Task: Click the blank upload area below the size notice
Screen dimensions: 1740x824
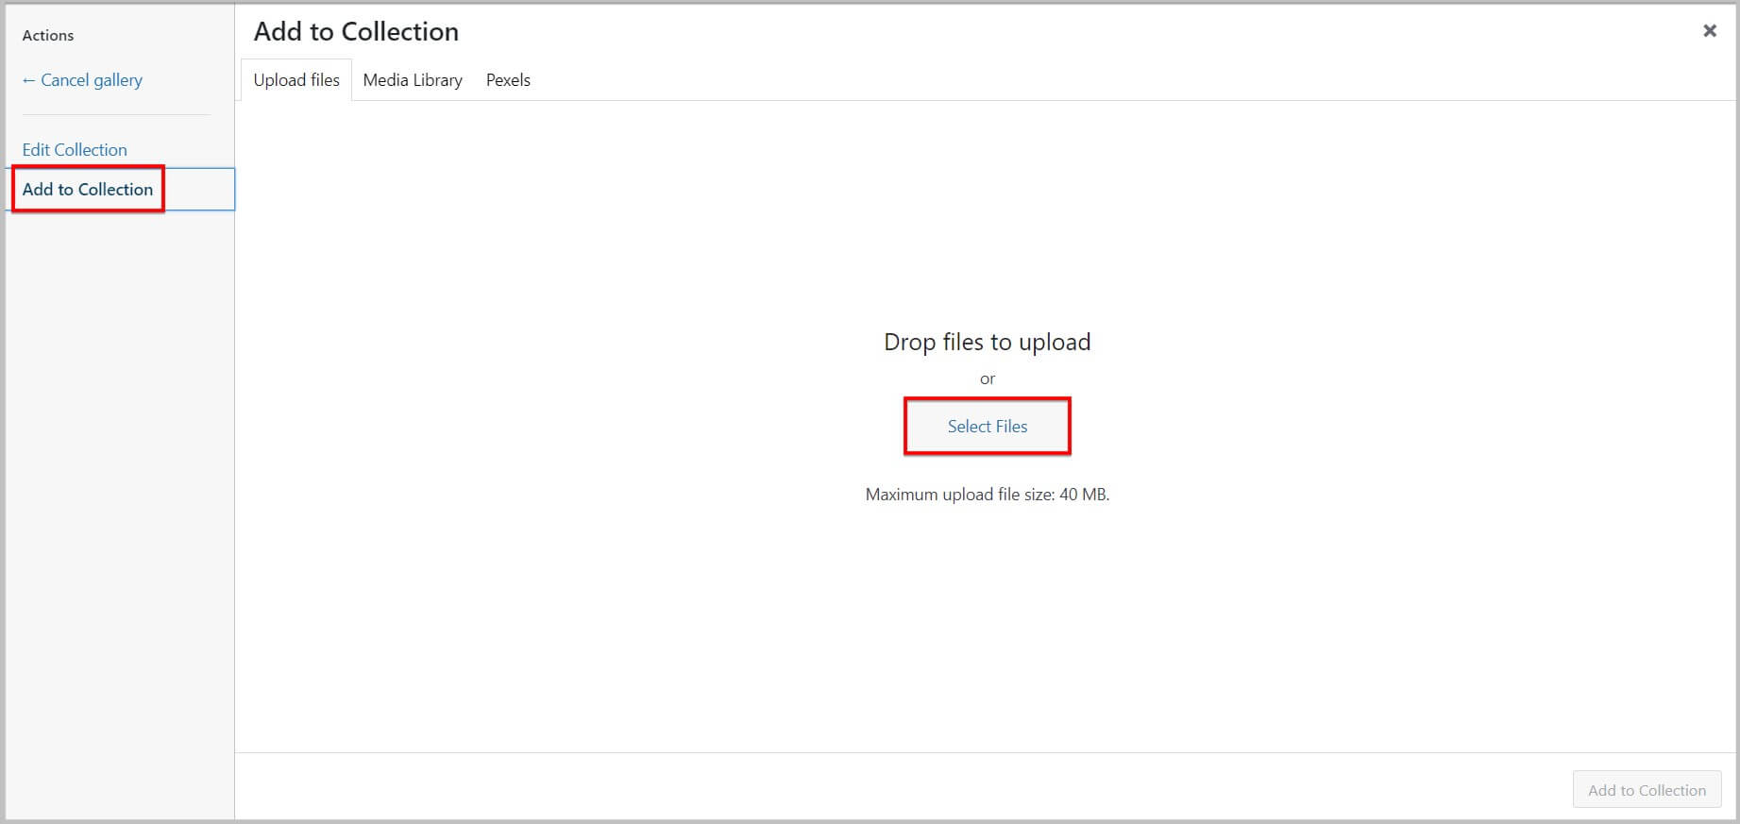Action: [x=987, y=623]
